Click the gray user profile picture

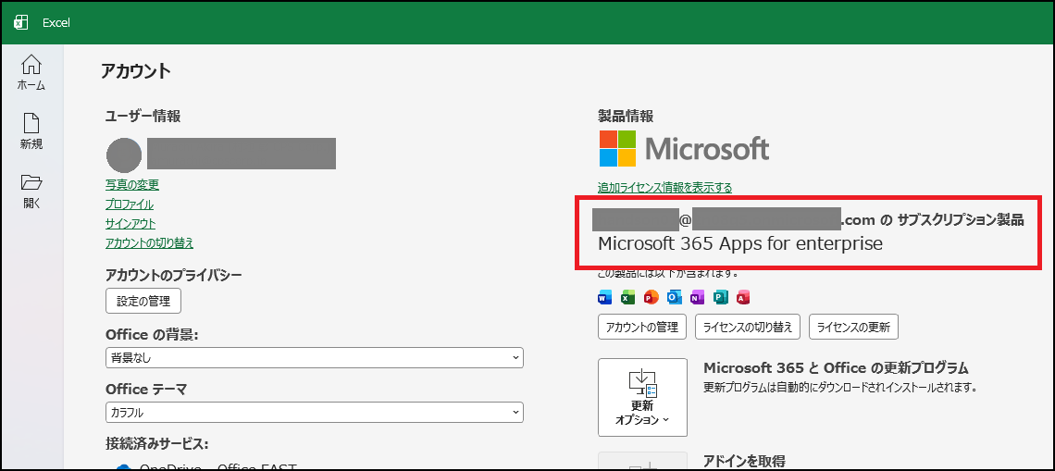(x=124, y=155)
